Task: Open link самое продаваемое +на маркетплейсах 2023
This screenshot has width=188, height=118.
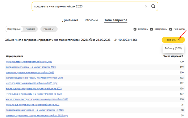Action: coord(30,72)
